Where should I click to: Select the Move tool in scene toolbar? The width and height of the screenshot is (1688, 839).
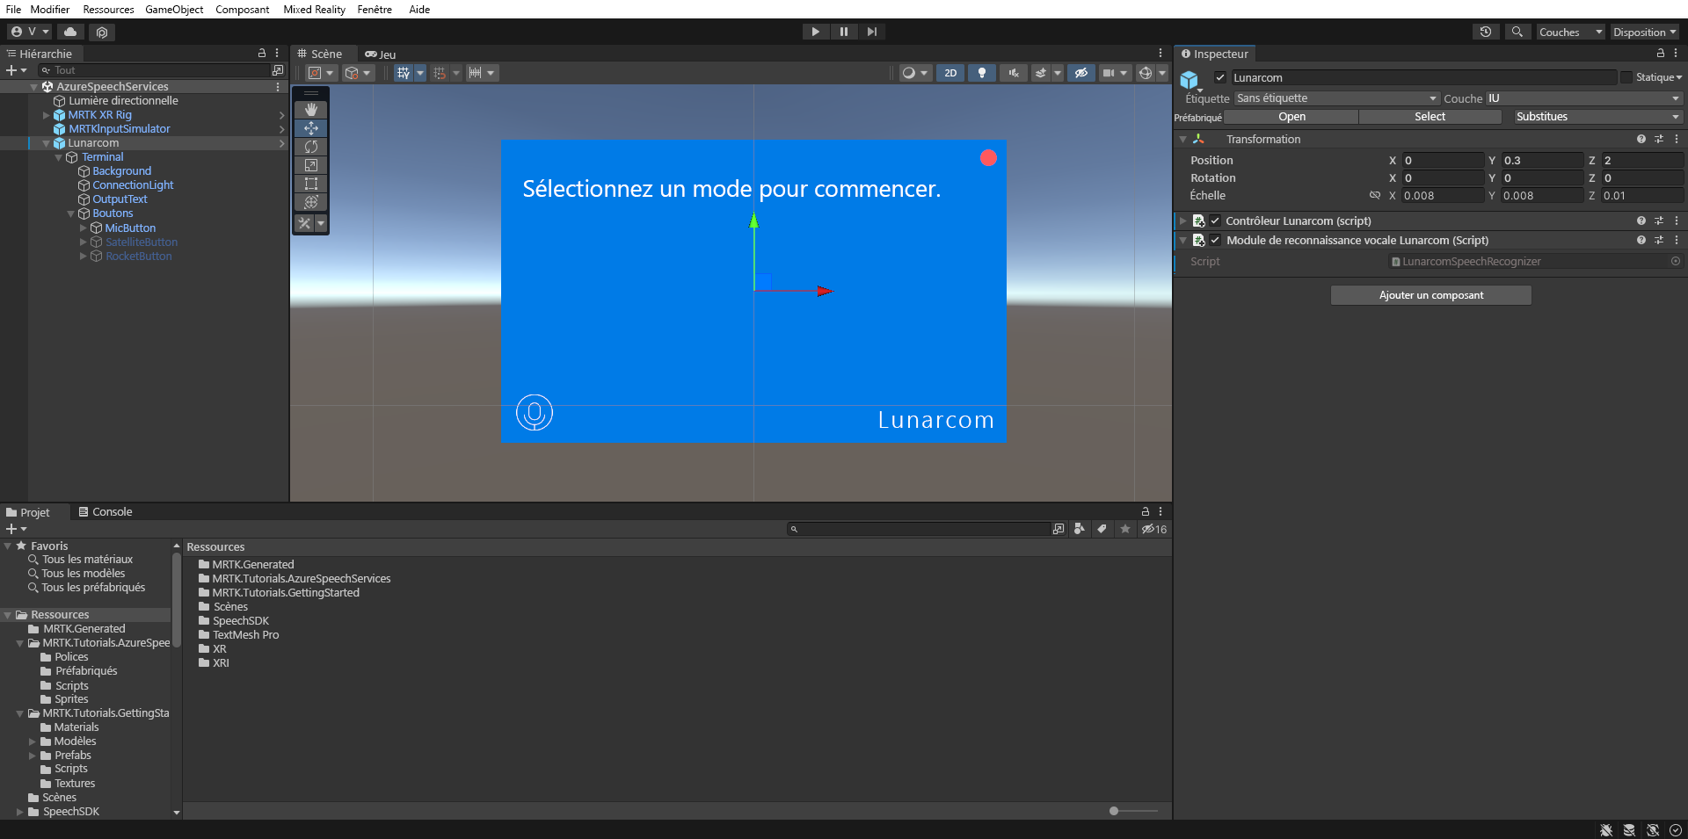pos(311,128)
